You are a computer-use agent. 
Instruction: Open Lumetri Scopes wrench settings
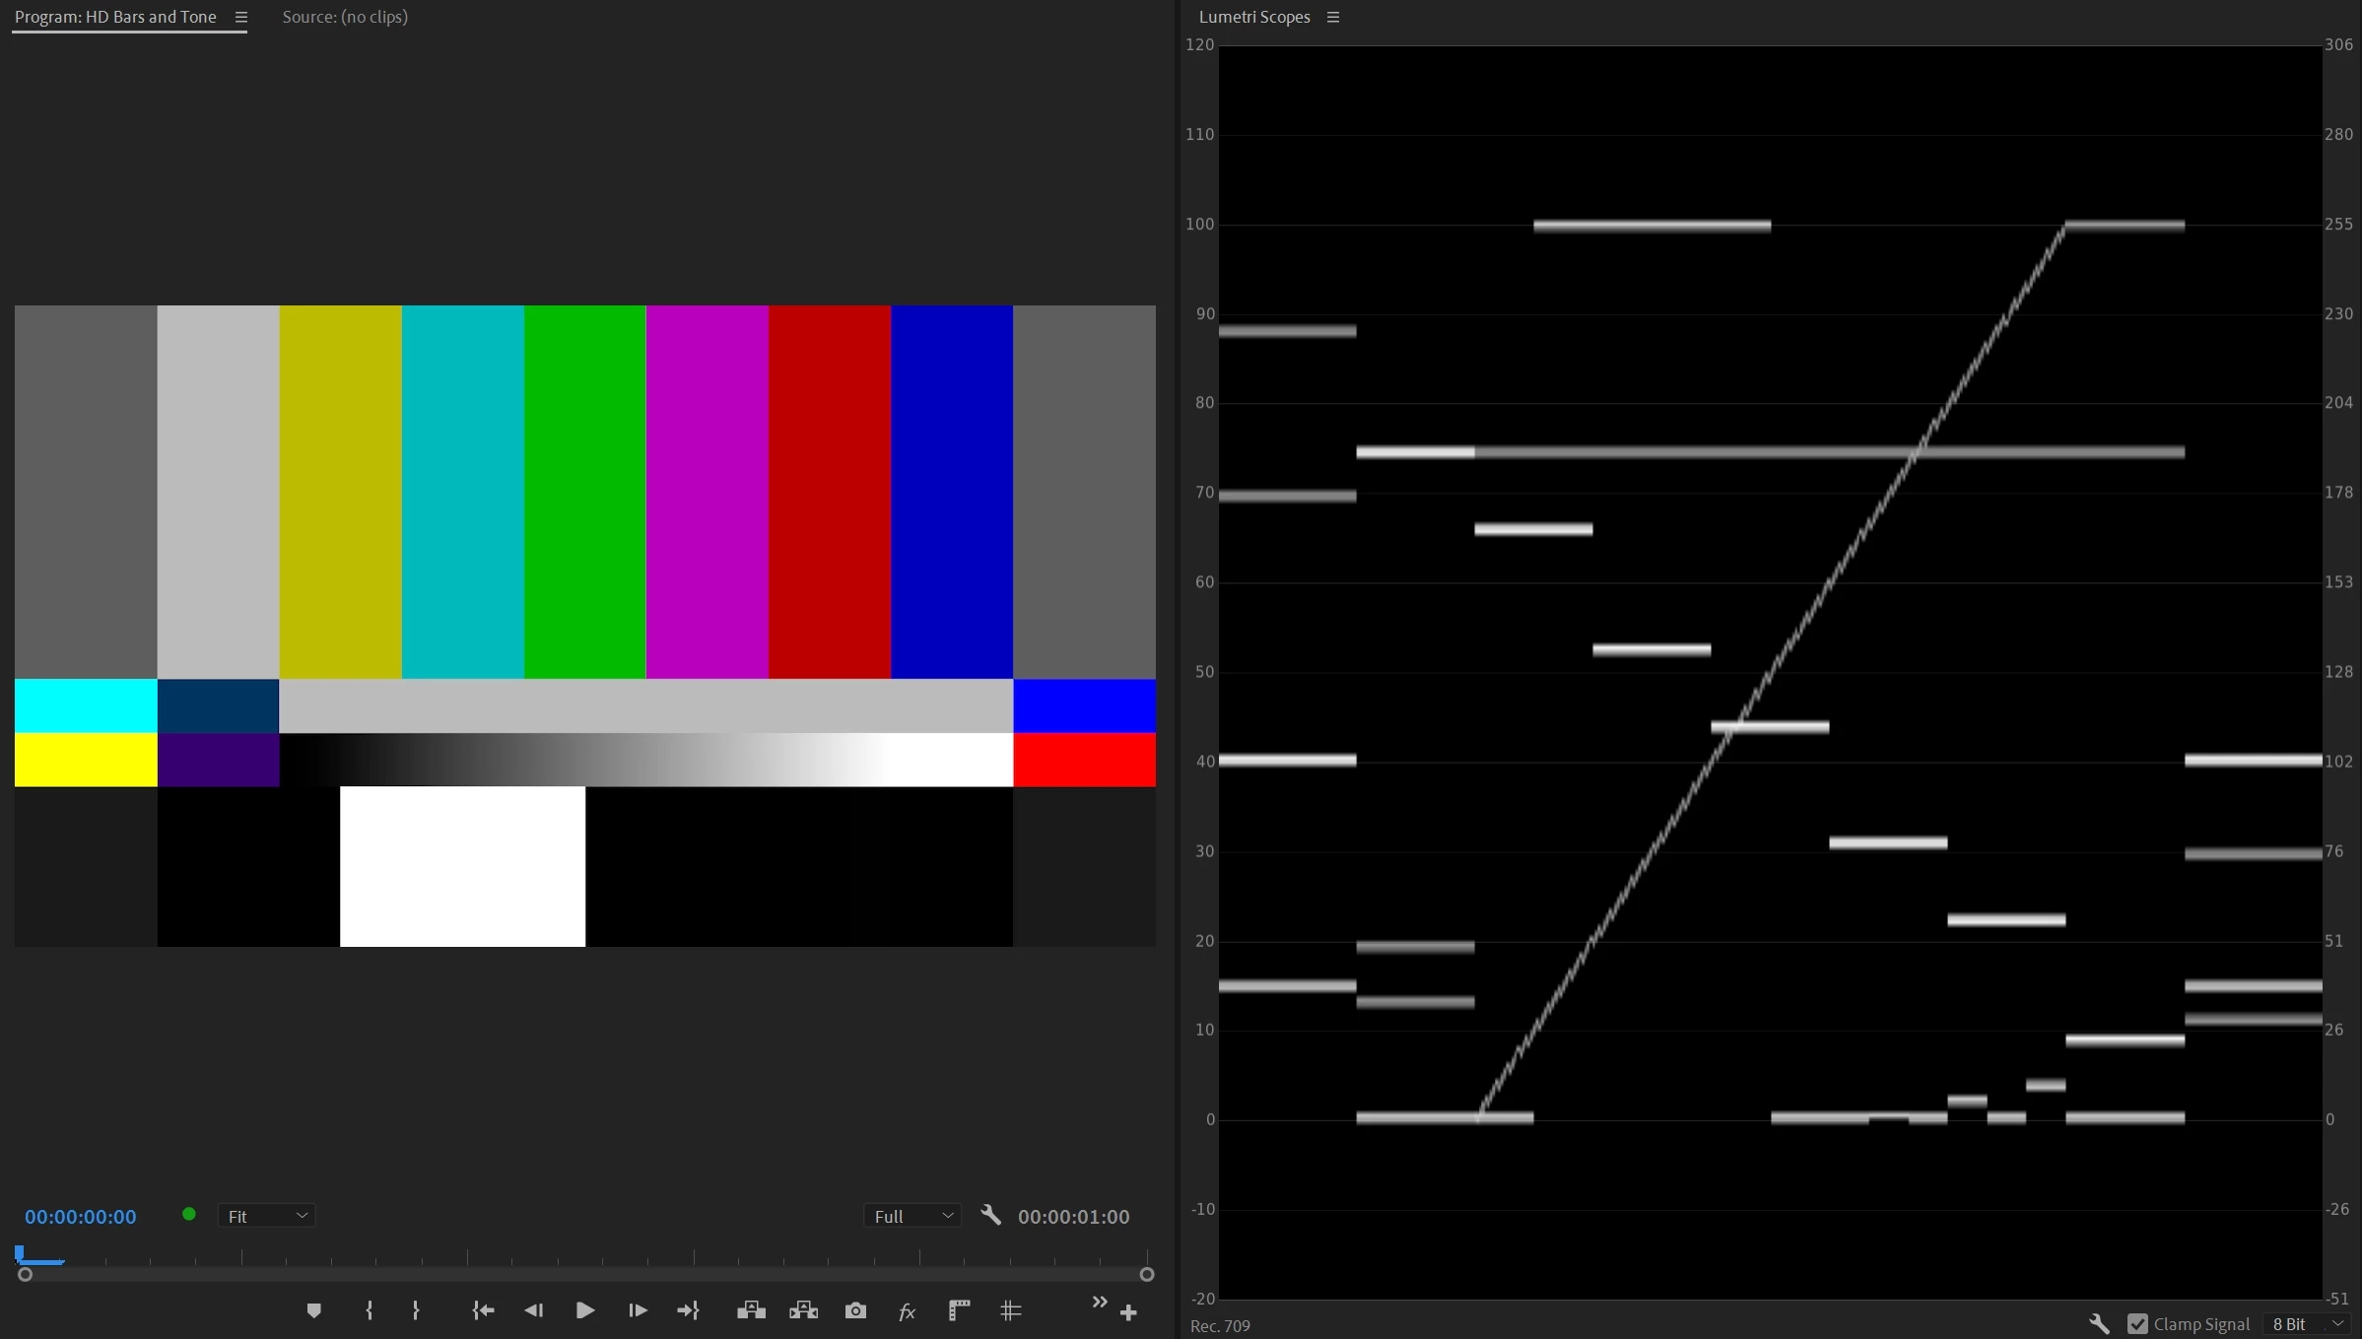tap(2098, 1324)
